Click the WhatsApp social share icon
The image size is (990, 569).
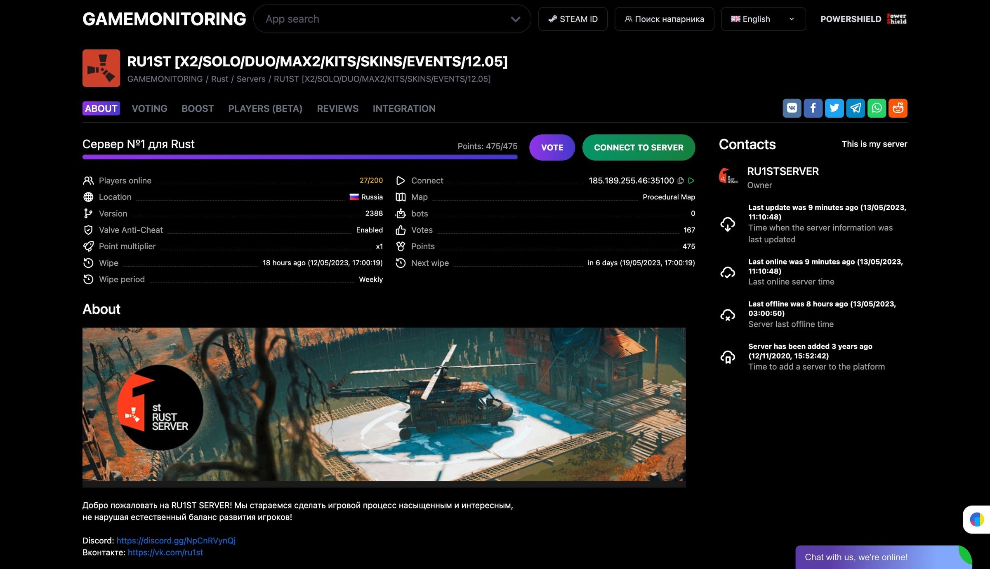(877, 107)
